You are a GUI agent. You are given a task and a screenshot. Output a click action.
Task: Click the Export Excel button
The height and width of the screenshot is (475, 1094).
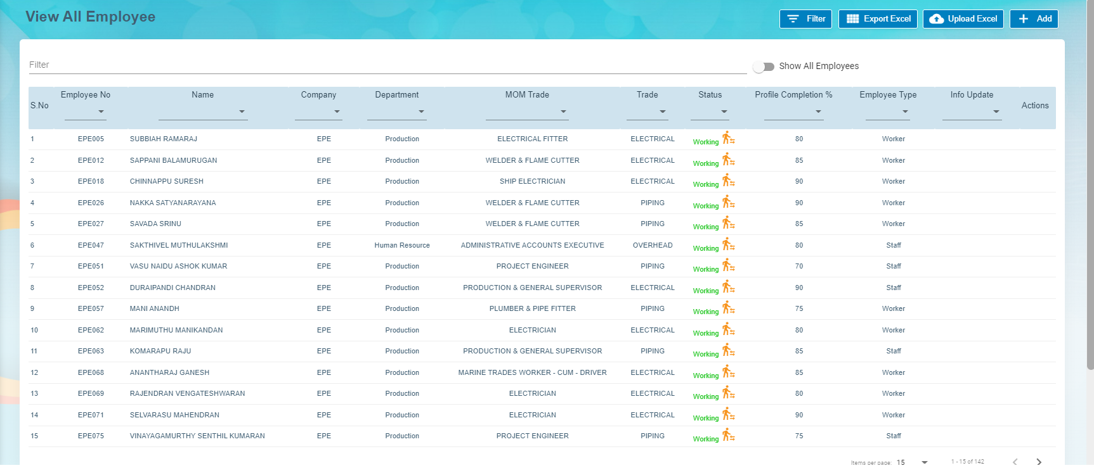point(878,19)
